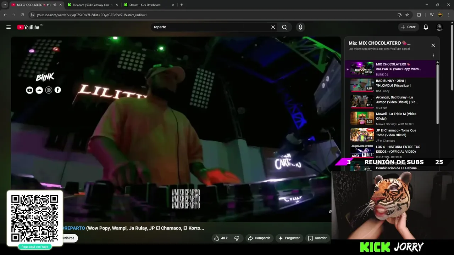Click the Compartir share button

259,238
